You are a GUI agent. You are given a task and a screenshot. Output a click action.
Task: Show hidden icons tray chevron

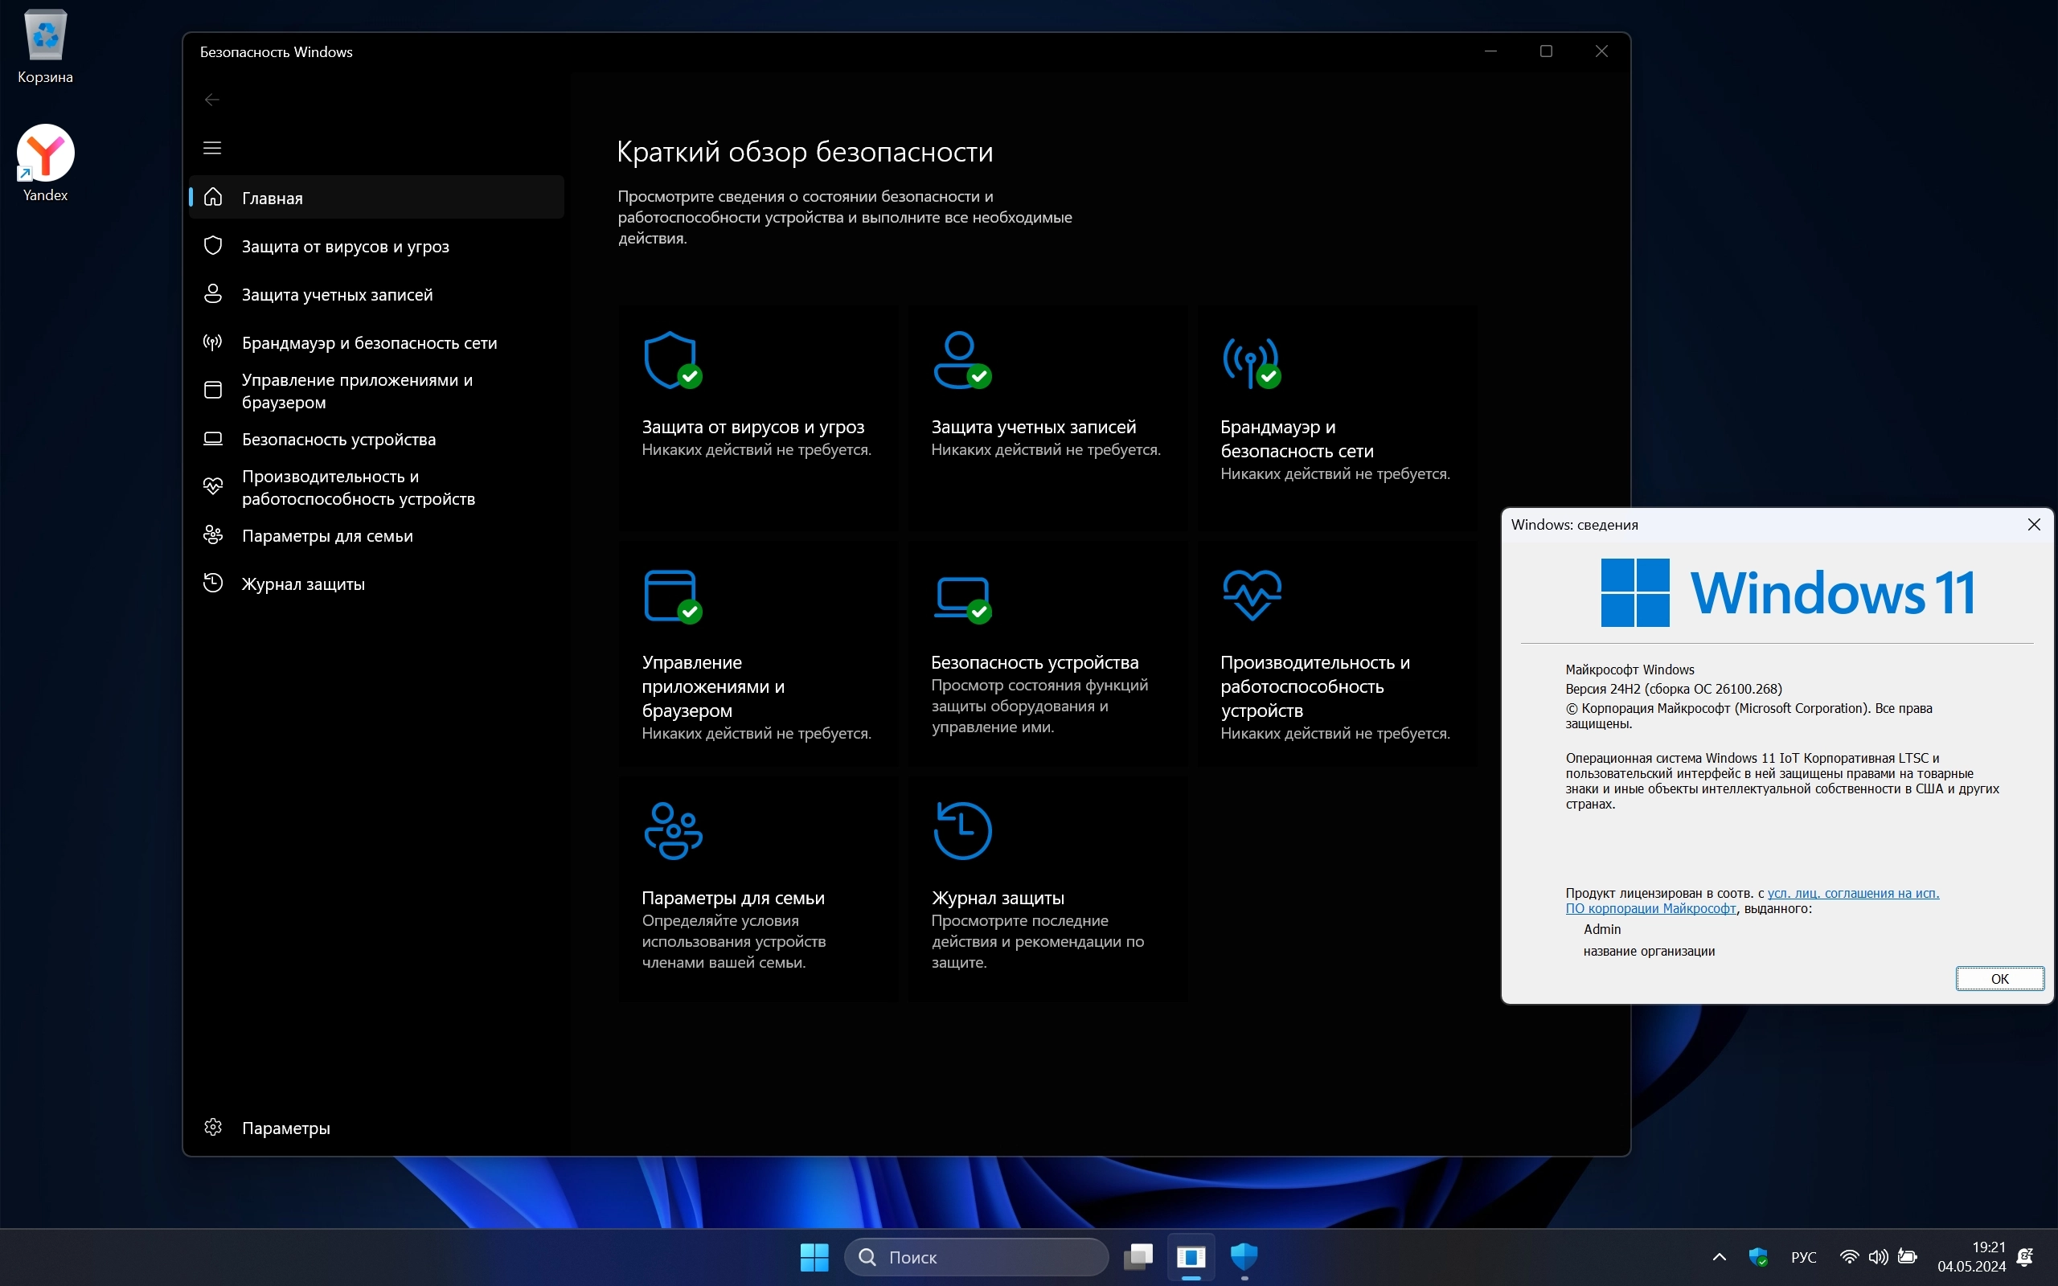pos(1719,1256)
